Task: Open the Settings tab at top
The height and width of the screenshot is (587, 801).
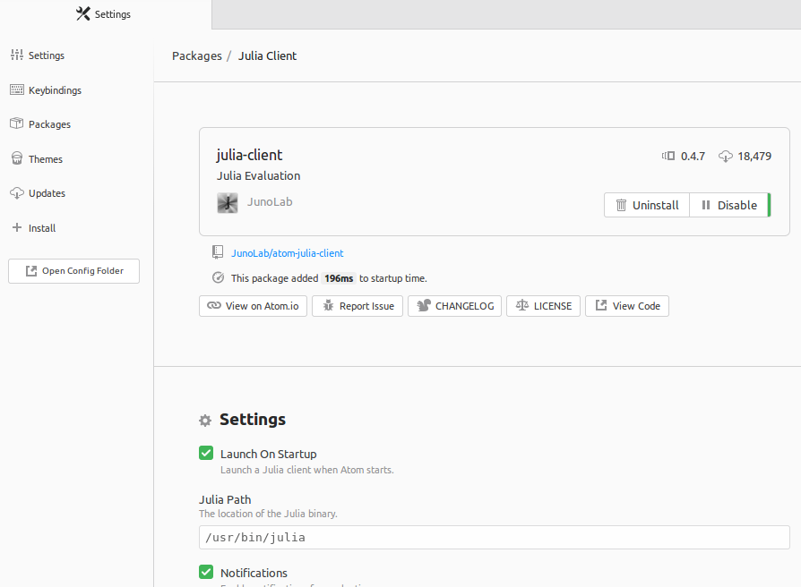Action: (105, 14)
